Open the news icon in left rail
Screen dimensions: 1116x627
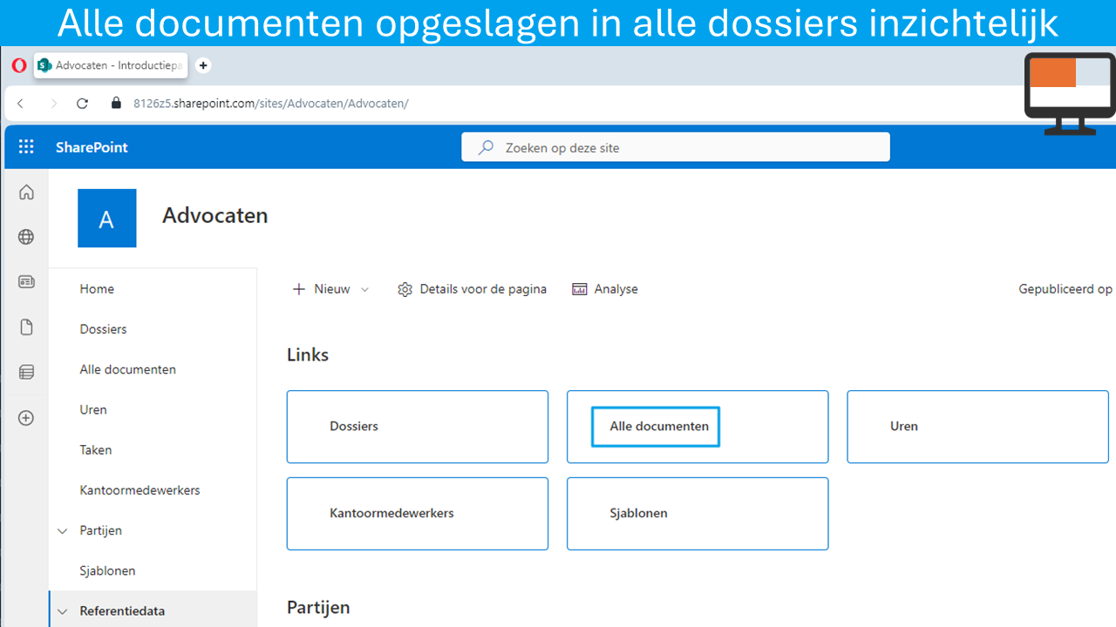point(26,282)
